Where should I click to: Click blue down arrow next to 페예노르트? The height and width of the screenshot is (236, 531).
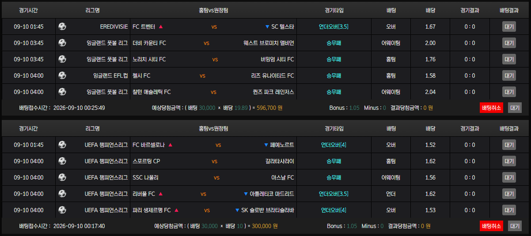(x=266, y=145)
